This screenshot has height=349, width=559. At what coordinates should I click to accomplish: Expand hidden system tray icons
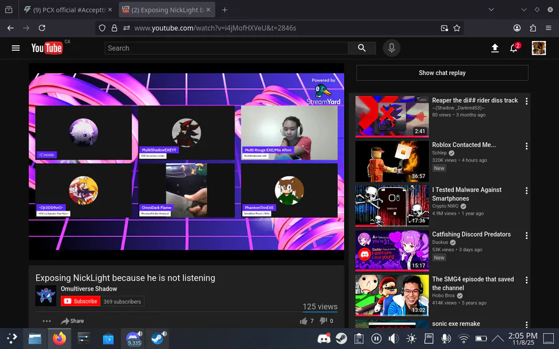pos(498,338)
